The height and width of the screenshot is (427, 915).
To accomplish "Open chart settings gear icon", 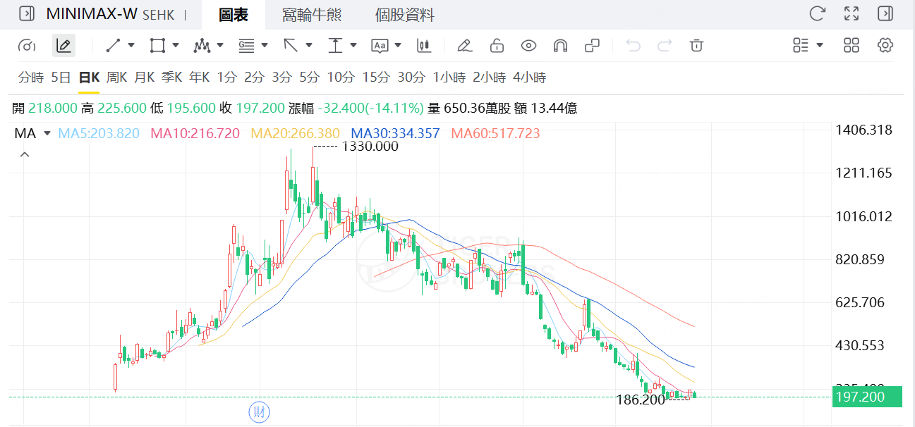I will (x=885, y=46).
